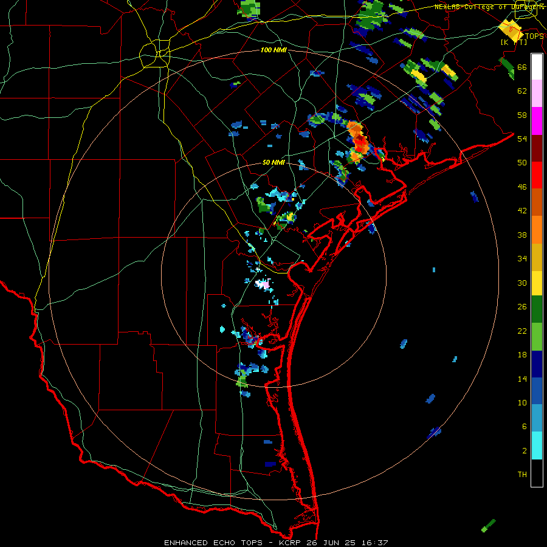Pick the bright yellow legend swatch
Image resolution: width=547 pixels, height=547 pixels.
pos(537,283)
